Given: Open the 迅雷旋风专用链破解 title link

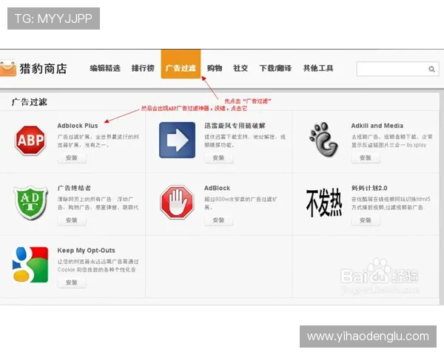Looking at the screenshot, I should (x=235, y=126).
